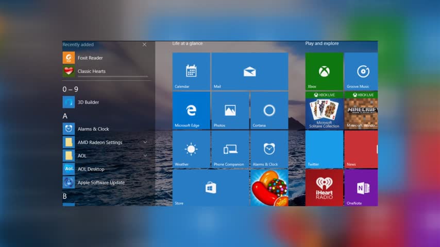Click the 0 – 9 section header
Image resolution: width=440 pixels, height=247 pixels.
click(71, 89)
